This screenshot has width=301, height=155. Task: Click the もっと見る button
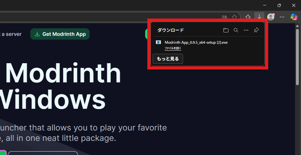[x=168, y=59]
